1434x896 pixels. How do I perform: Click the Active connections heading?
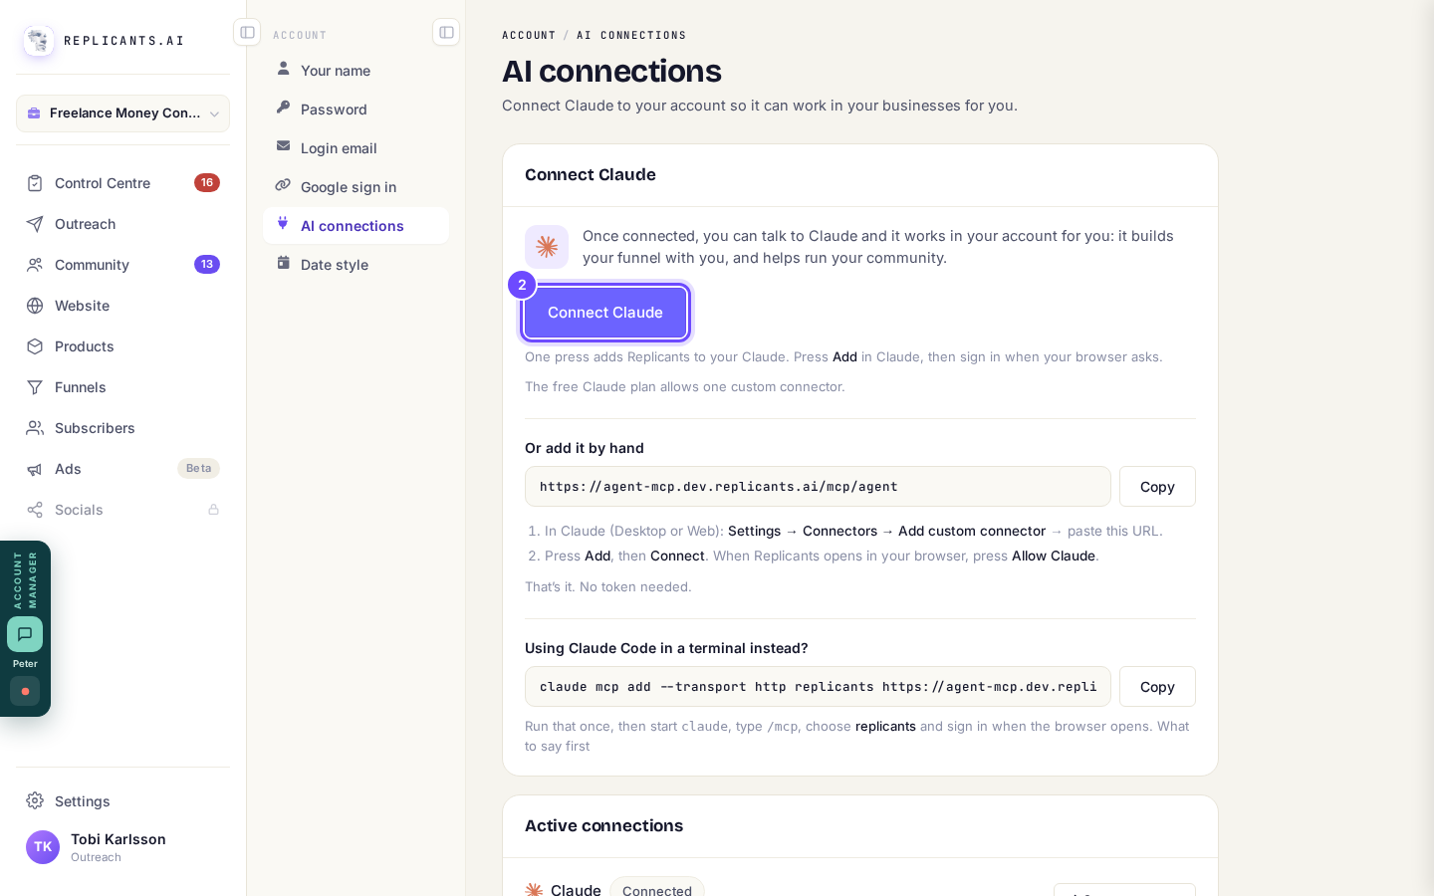[x=603, y=825]
